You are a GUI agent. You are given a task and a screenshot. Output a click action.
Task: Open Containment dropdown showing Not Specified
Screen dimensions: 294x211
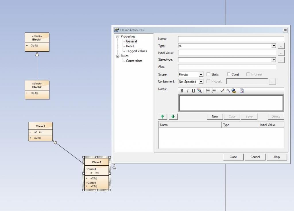201,82
